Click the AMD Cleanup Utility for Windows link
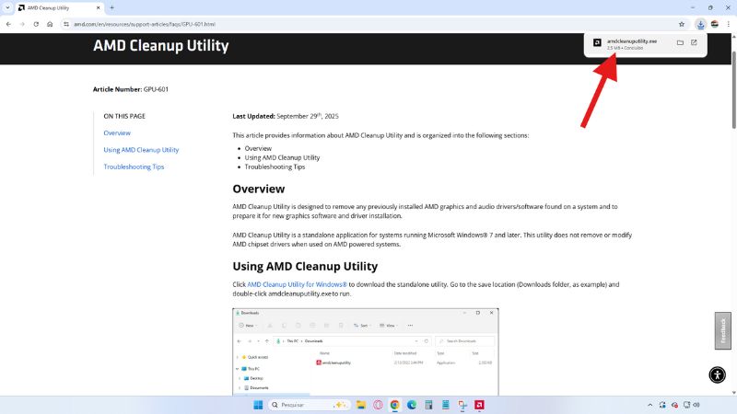 297,284
